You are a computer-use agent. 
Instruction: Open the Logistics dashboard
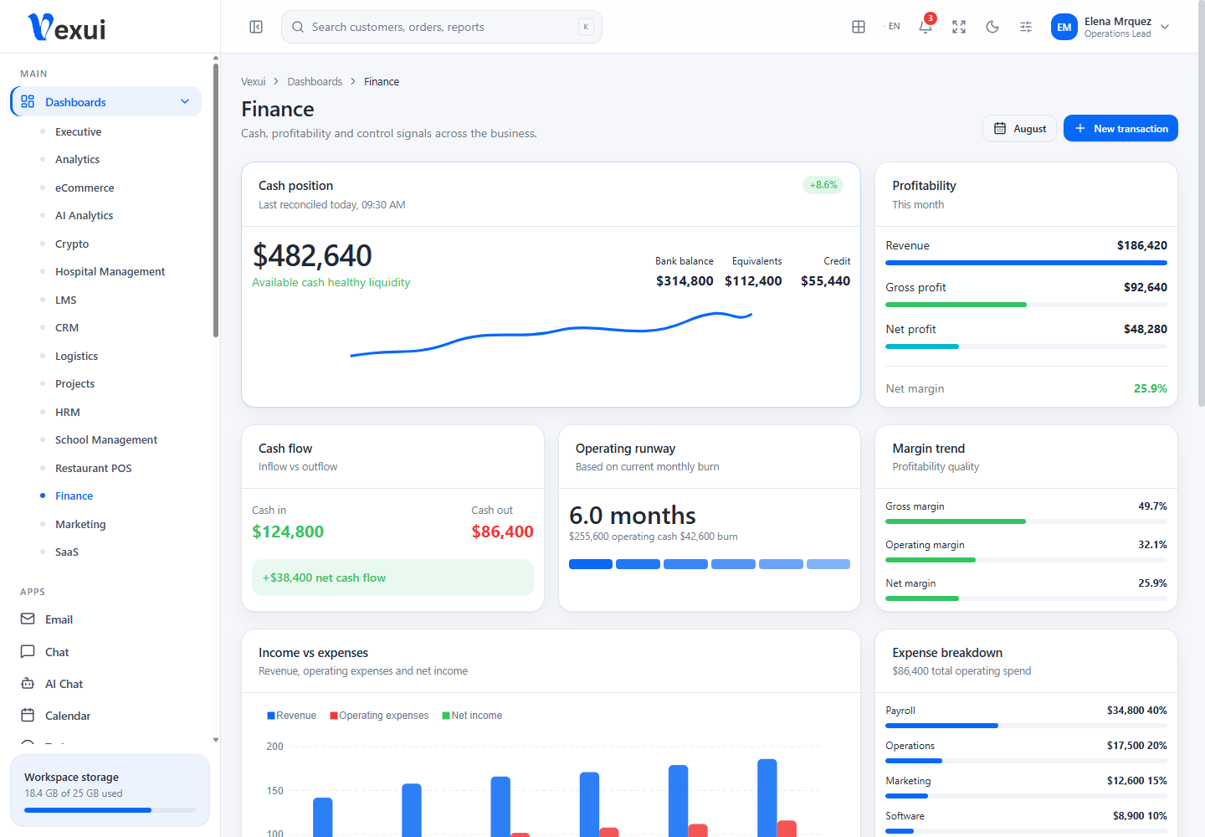point(76,356)
